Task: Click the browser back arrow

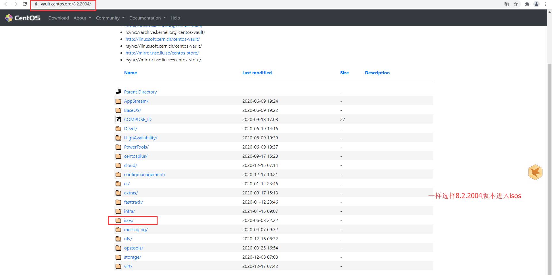Action: [x=6, y=4]
